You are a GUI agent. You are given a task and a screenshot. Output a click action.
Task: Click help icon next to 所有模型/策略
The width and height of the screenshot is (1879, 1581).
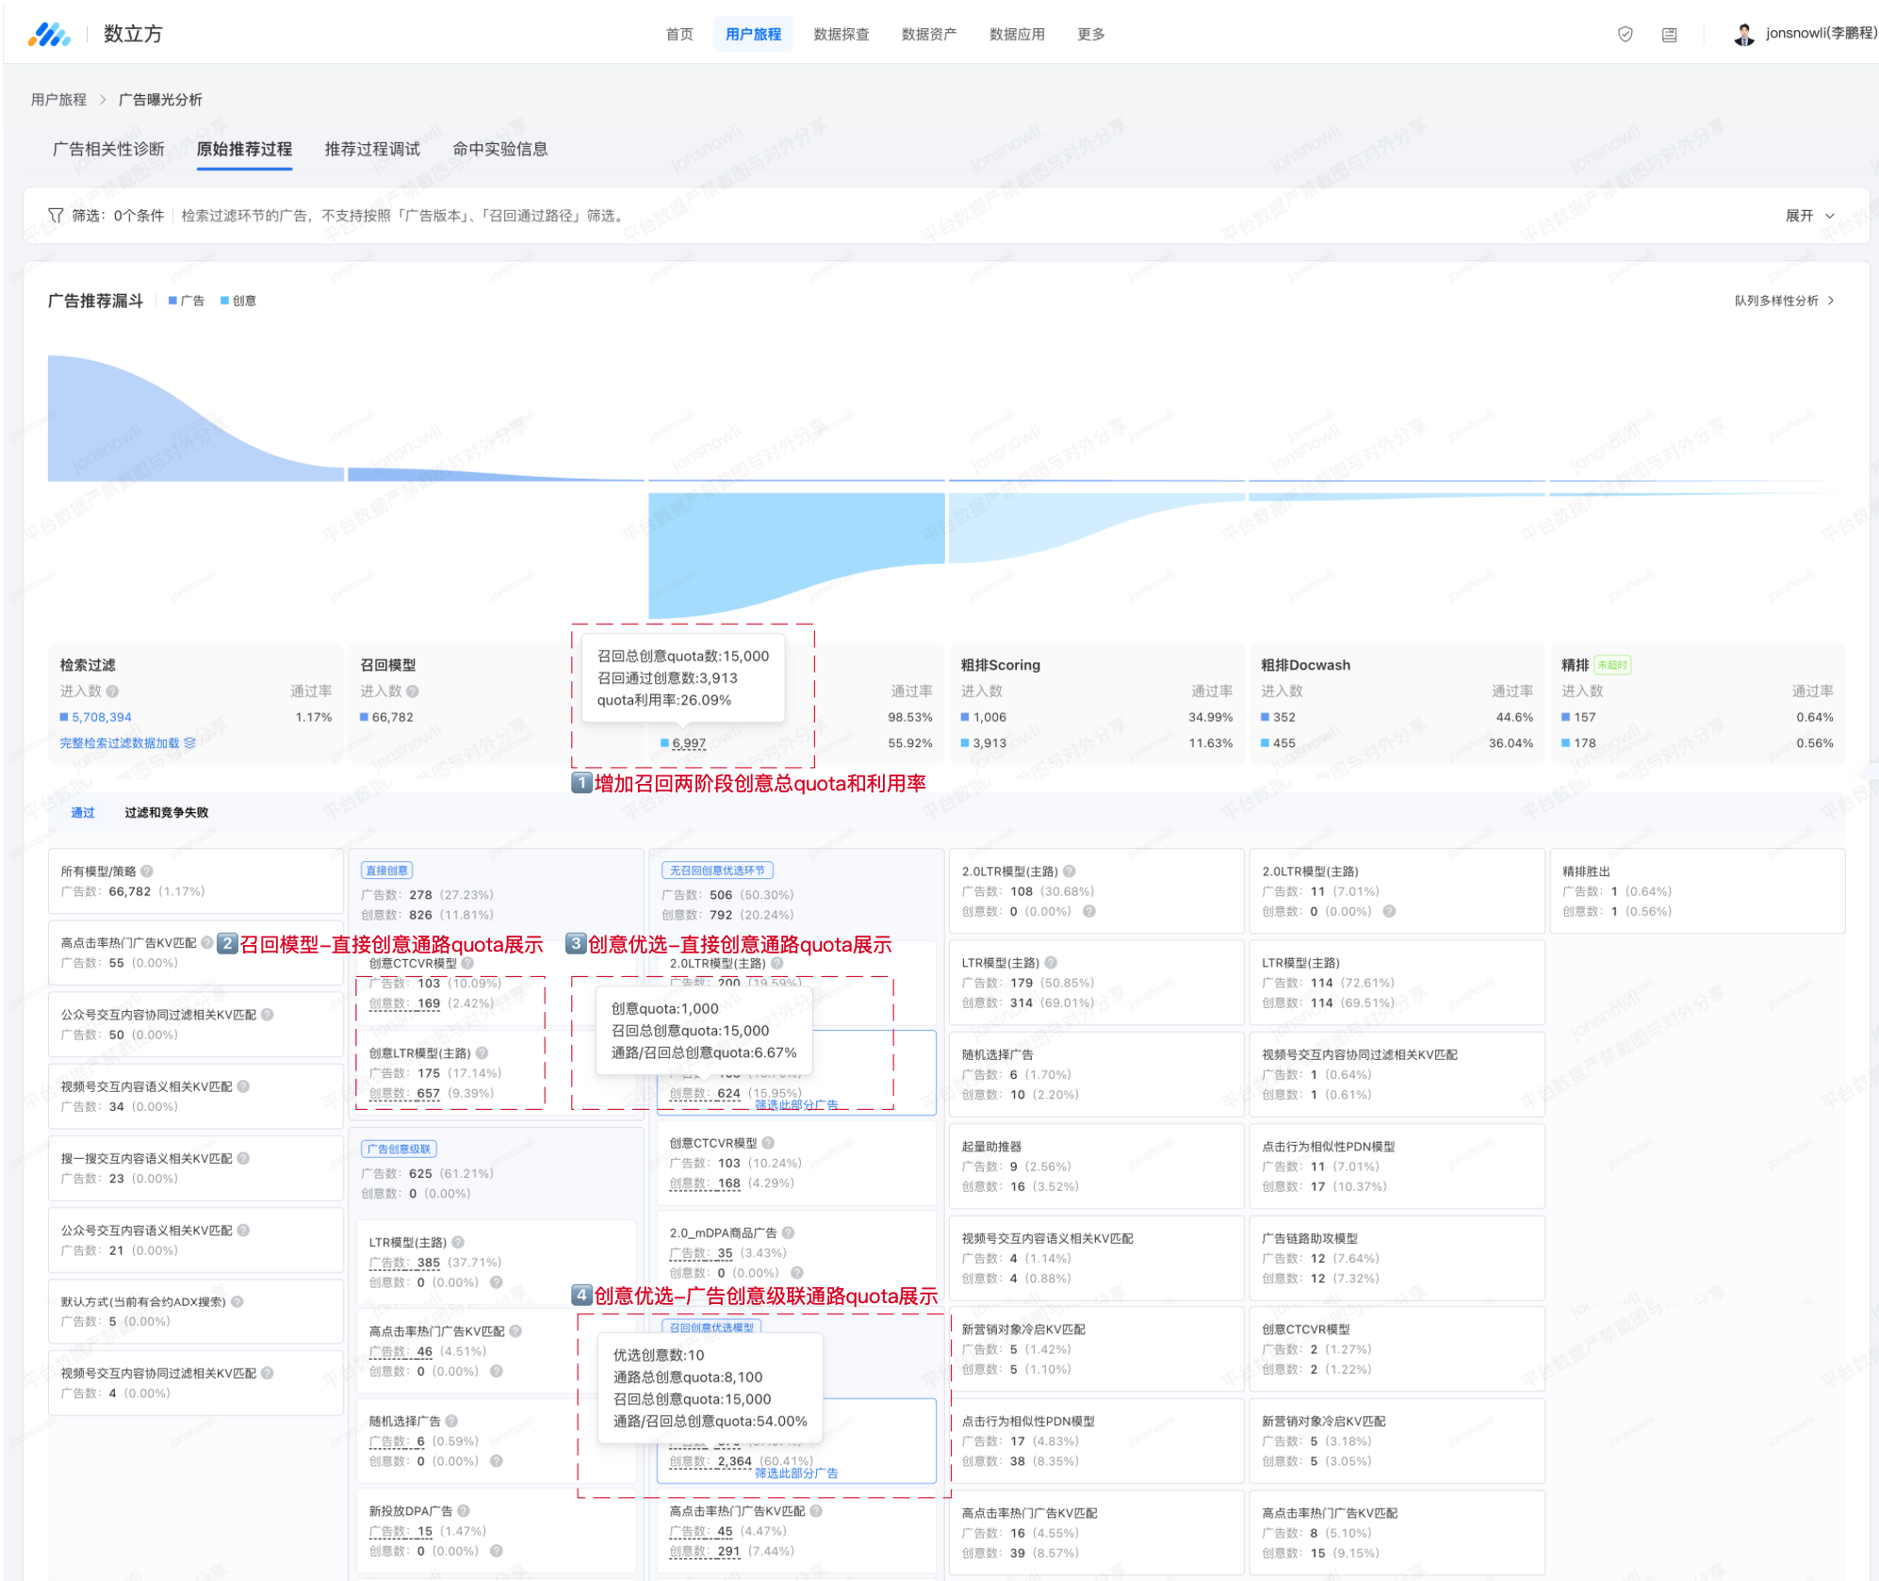(147, 872)
